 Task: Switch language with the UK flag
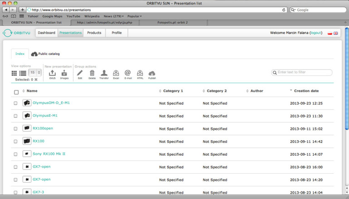(x=336, y=33)
